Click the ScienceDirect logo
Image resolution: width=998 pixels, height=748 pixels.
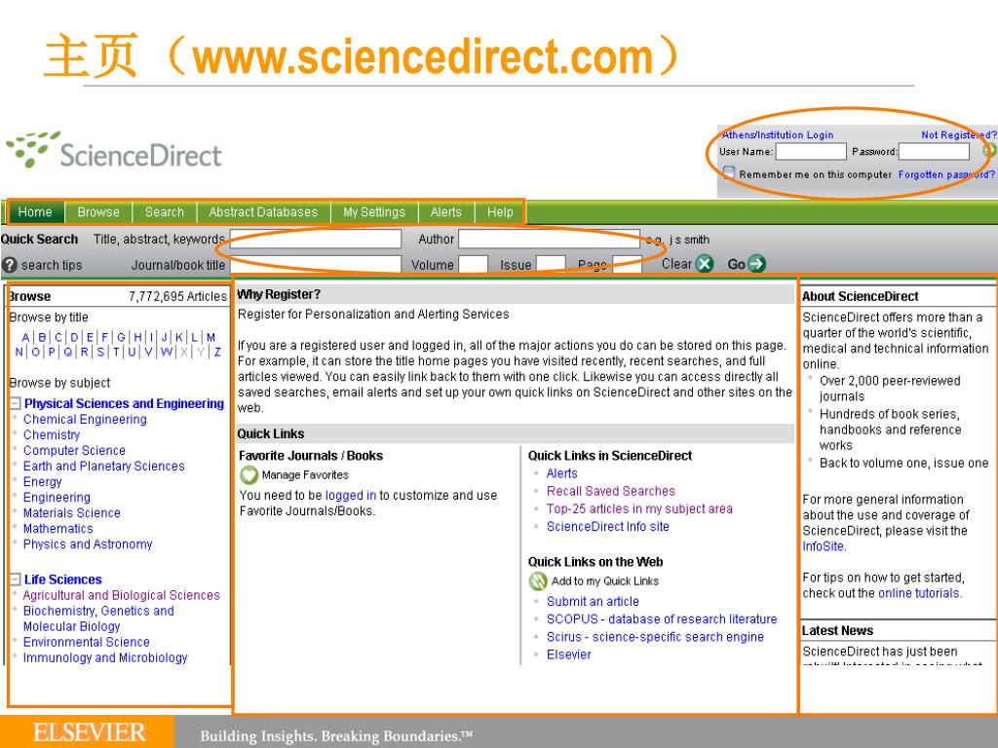114,151
